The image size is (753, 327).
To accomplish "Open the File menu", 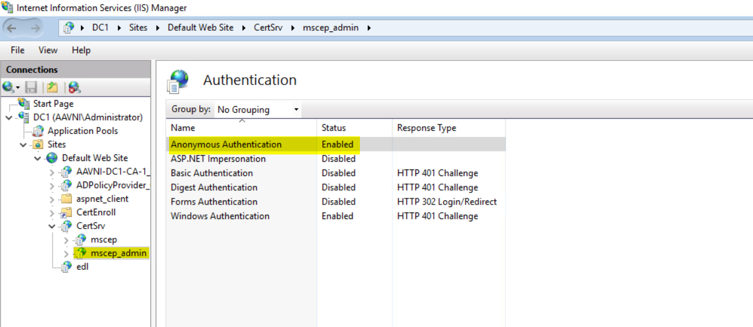I will tap(18, 50).
